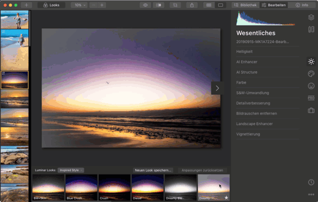The height and width of the screenshot is (202, 318).
Task: Switch to the Info tab
Action: pyautogui.click(x=302, y=5)
